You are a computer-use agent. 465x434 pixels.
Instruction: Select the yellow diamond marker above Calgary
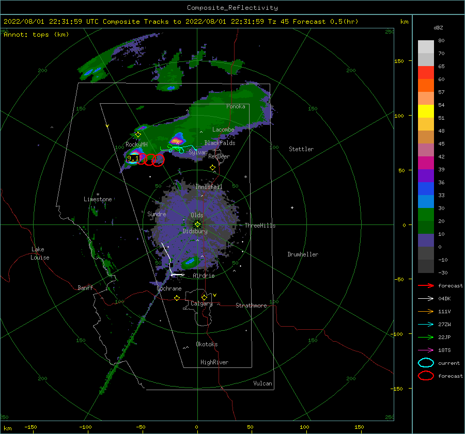click(204, 297)
